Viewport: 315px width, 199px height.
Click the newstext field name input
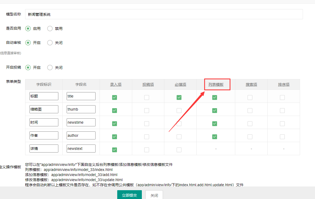click(x=81, y=149)
